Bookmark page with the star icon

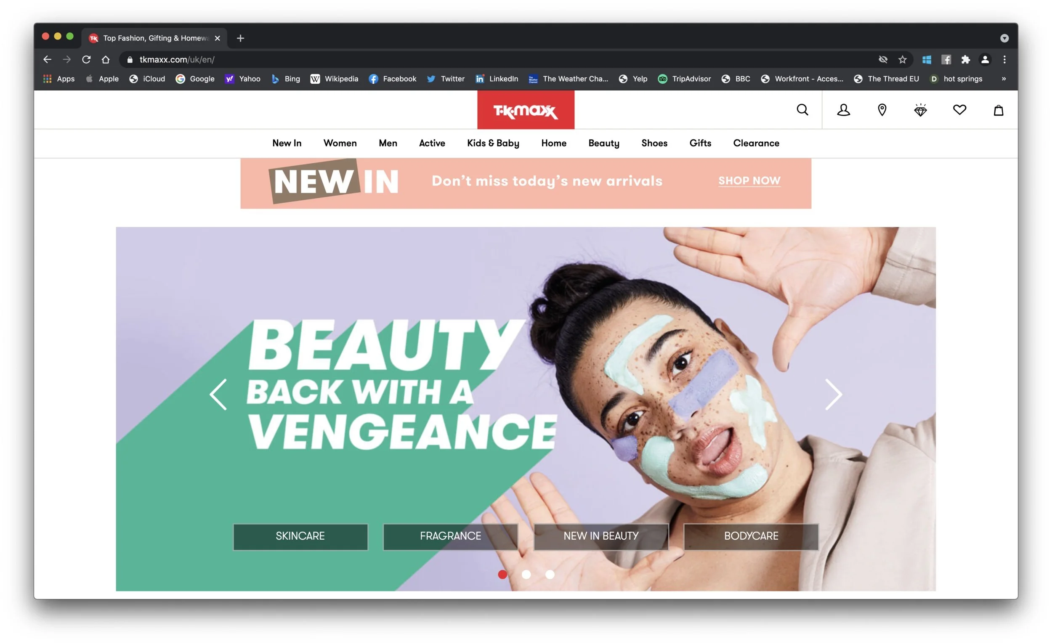[902, 60]
